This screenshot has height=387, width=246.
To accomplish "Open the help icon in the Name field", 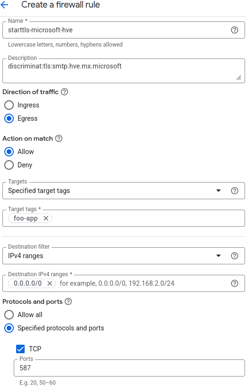I will 235,30.
